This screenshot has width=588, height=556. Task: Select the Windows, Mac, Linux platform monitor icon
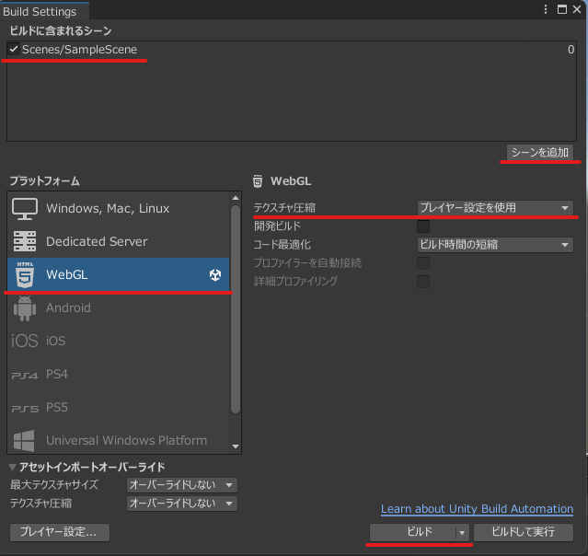(x=25, y=209)
